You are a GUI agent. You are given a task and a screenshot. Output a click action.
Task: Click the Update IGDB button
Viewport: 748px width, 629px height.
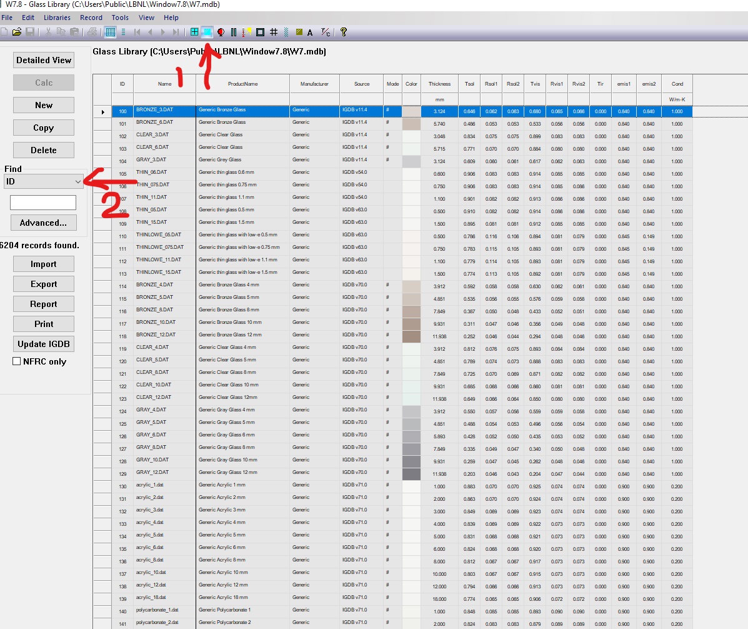[43, 344]
